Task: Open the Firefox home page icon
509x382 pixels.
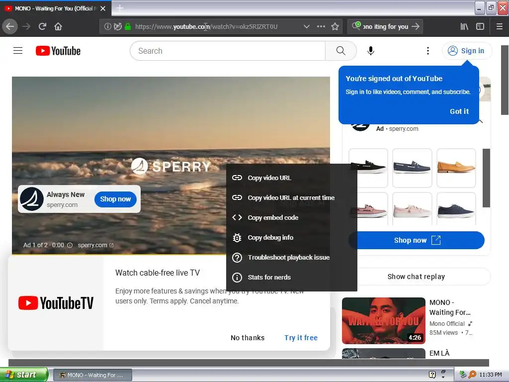Action: click(58, 26)
